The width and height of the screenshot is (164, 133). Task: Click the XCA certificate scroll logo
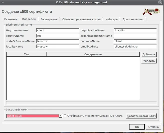coord(151,12)
